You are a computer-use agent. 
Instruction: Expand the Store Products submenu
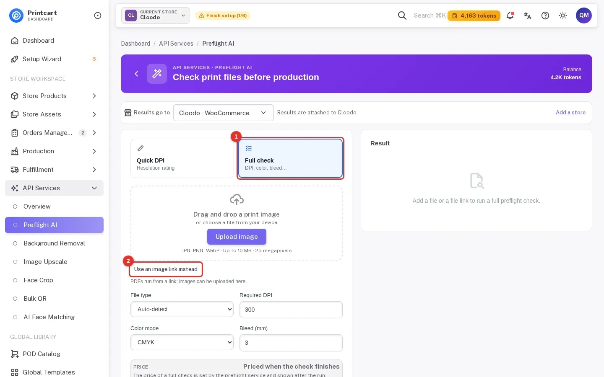click(x=94, y=96)
